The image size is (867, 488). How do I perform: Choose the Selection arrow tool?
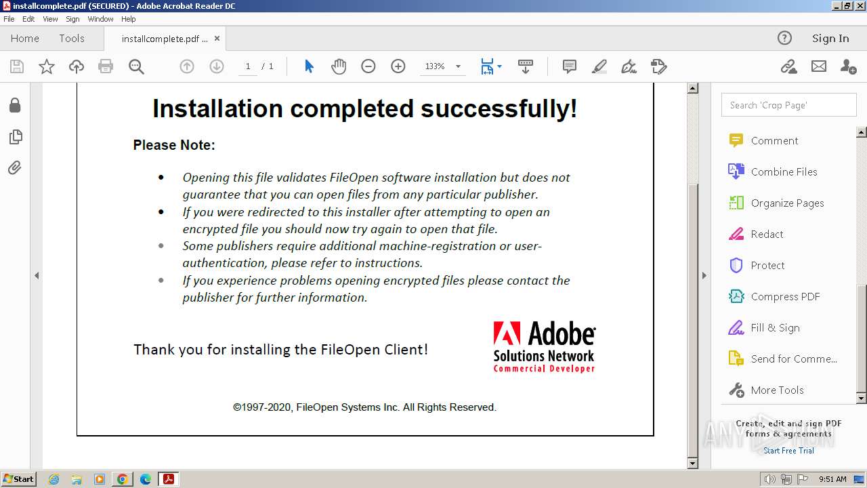[309, 66]
